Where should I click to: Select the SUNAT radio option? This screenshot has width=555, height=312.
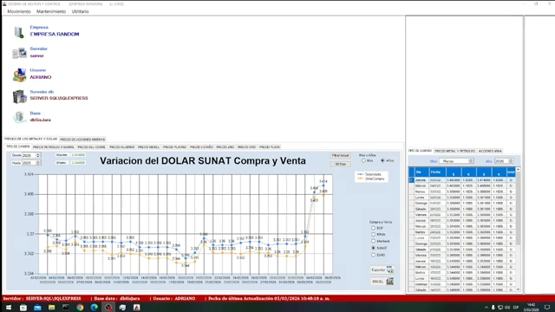[x=373, y=248]
